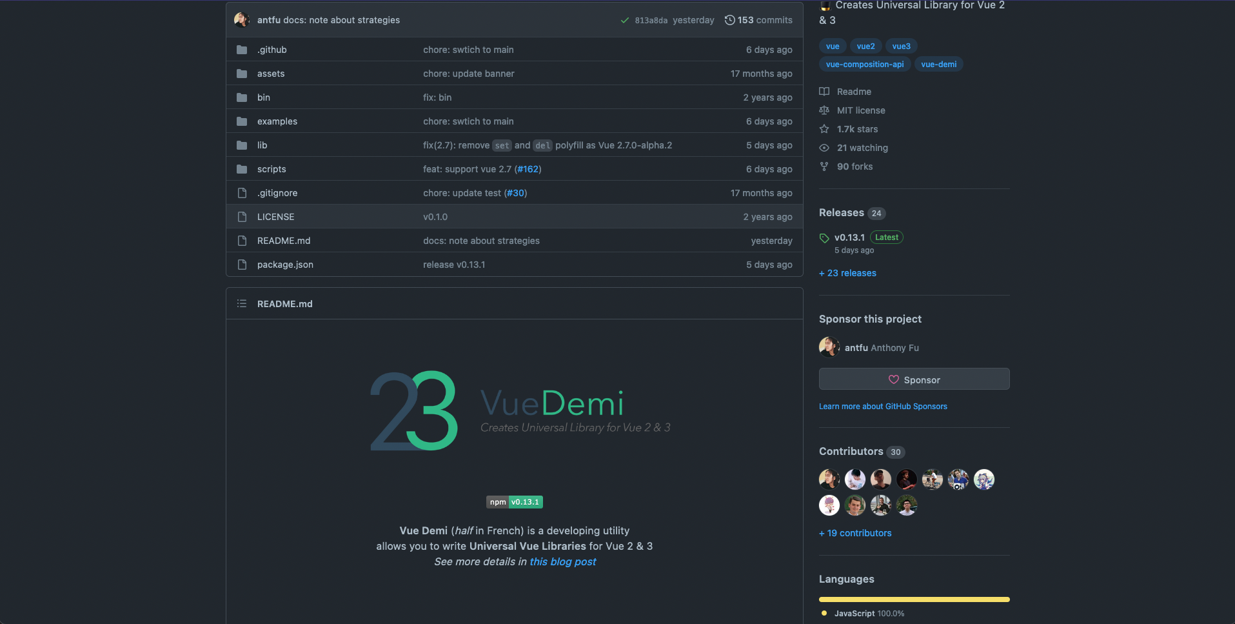
Task: Open the v0.13.1 latest release
Action: coord(849,237)
